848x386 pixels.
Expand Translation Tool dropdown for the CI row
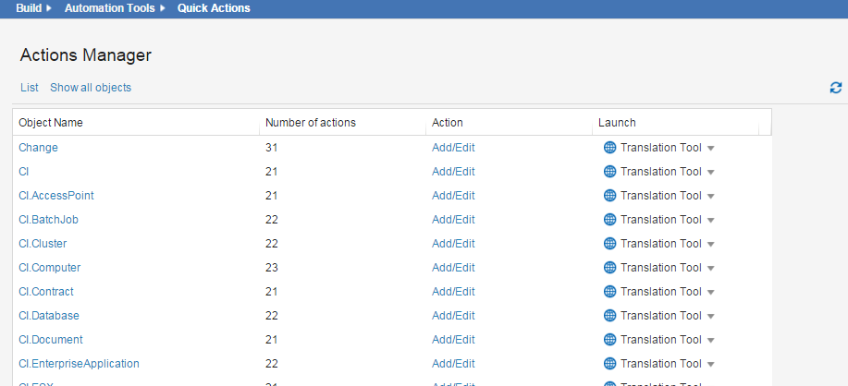711,172
